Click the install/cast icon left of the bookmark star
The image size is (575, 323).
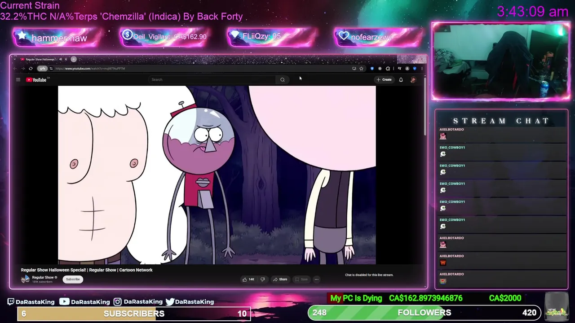point(354,69)
